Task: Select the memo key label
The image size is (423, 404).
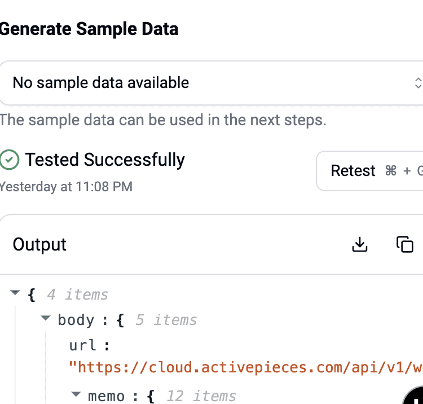Action: pyautogui.click(x=106, y=396)
